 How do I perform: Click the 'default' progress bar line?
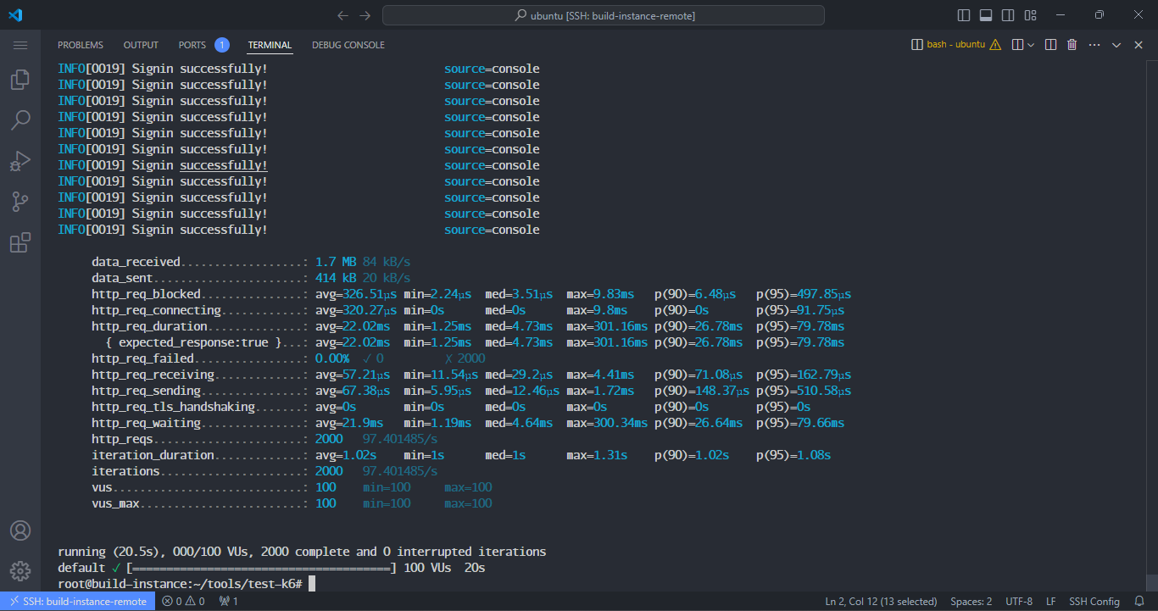click(x=271, y=568)
